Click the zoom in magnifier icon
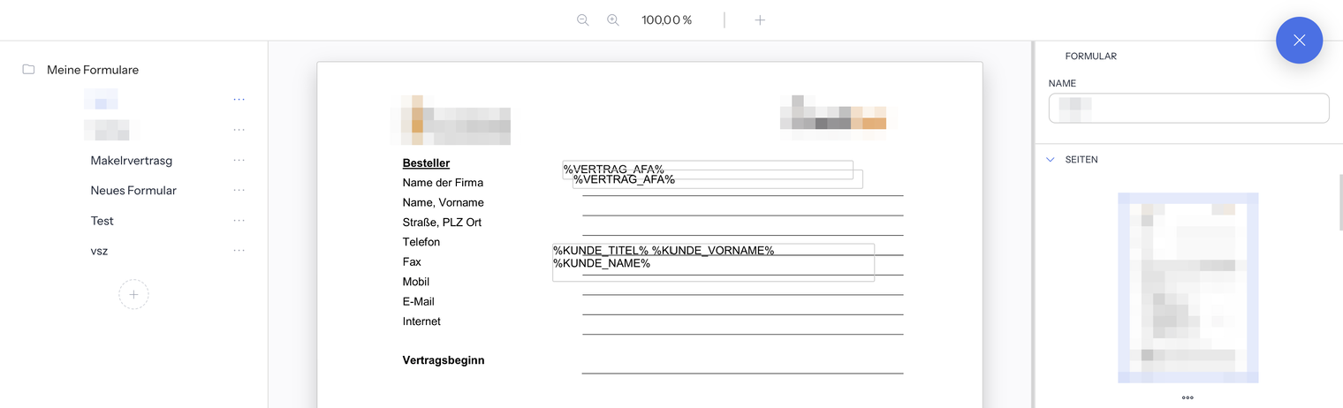Image resolution: width=1343 pixels, height=408 pixels. [612, 19]
